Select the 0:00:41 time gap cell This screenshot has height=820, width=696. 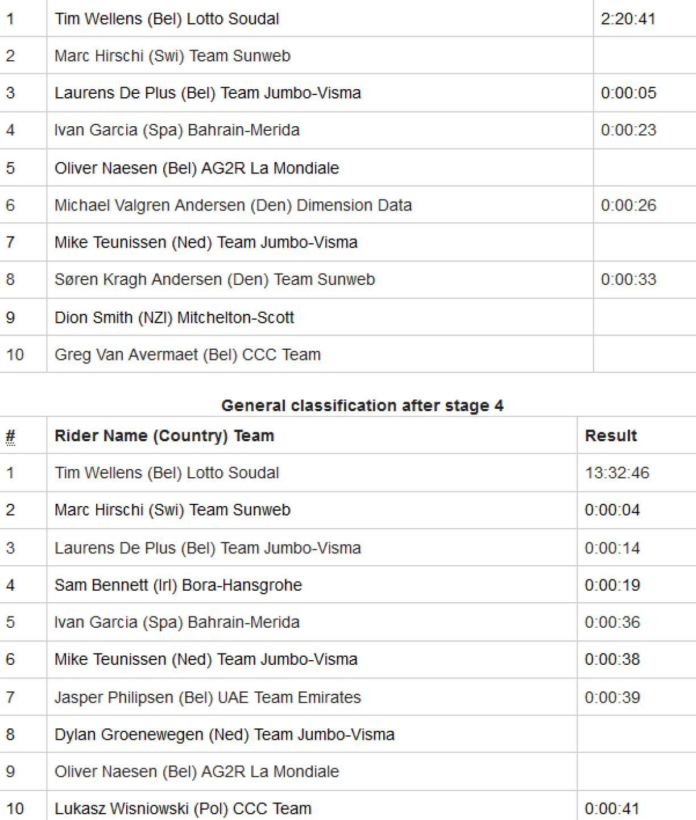point(612,809)
